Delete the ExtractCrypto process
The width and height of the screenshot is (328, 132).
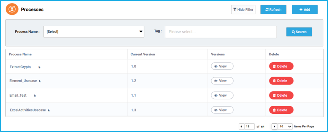coord(281,66)
